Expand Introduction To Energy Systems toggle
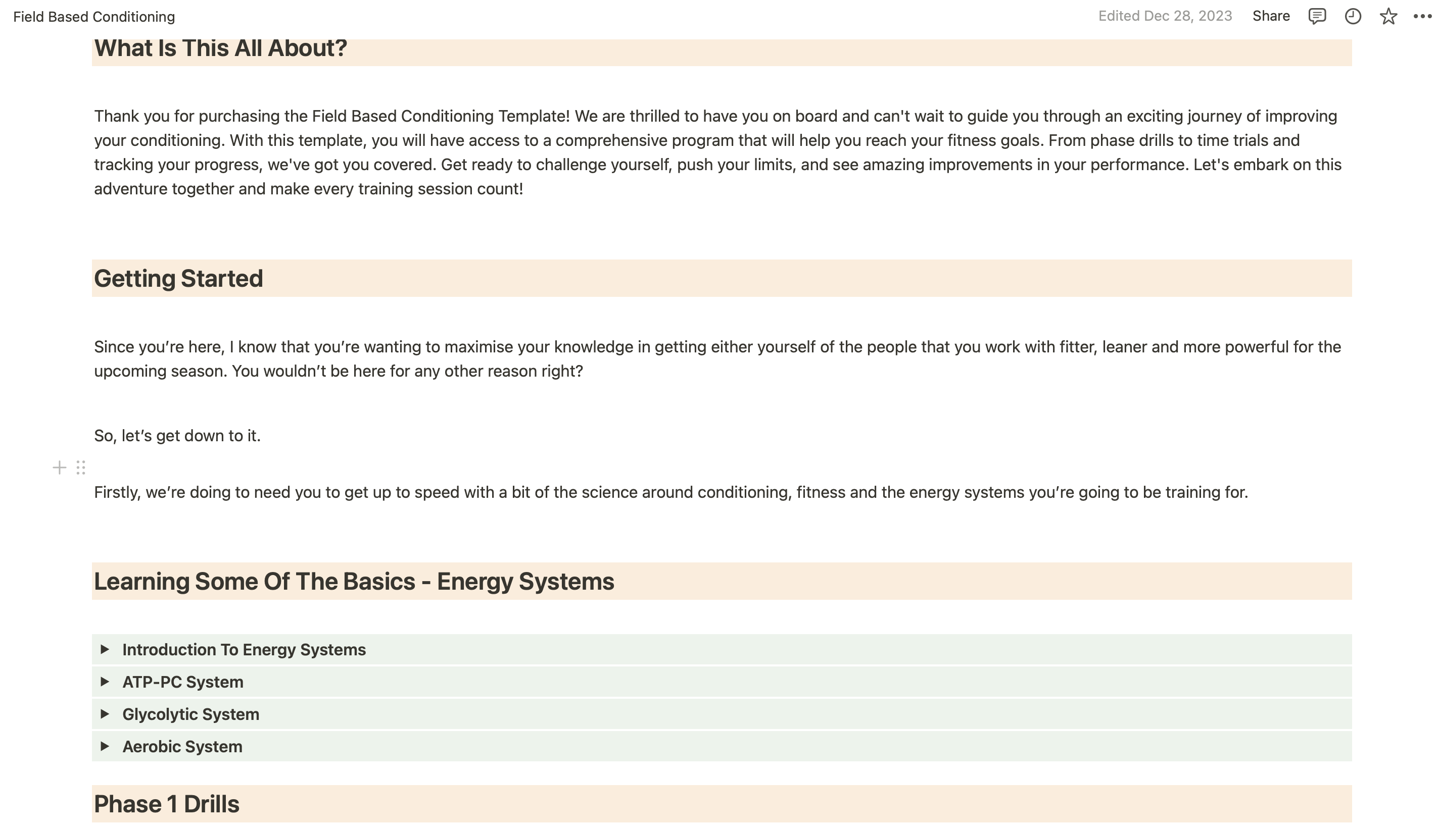This screenshot has width=1438, height=829. pyautogui.click(x=105, y=649)
